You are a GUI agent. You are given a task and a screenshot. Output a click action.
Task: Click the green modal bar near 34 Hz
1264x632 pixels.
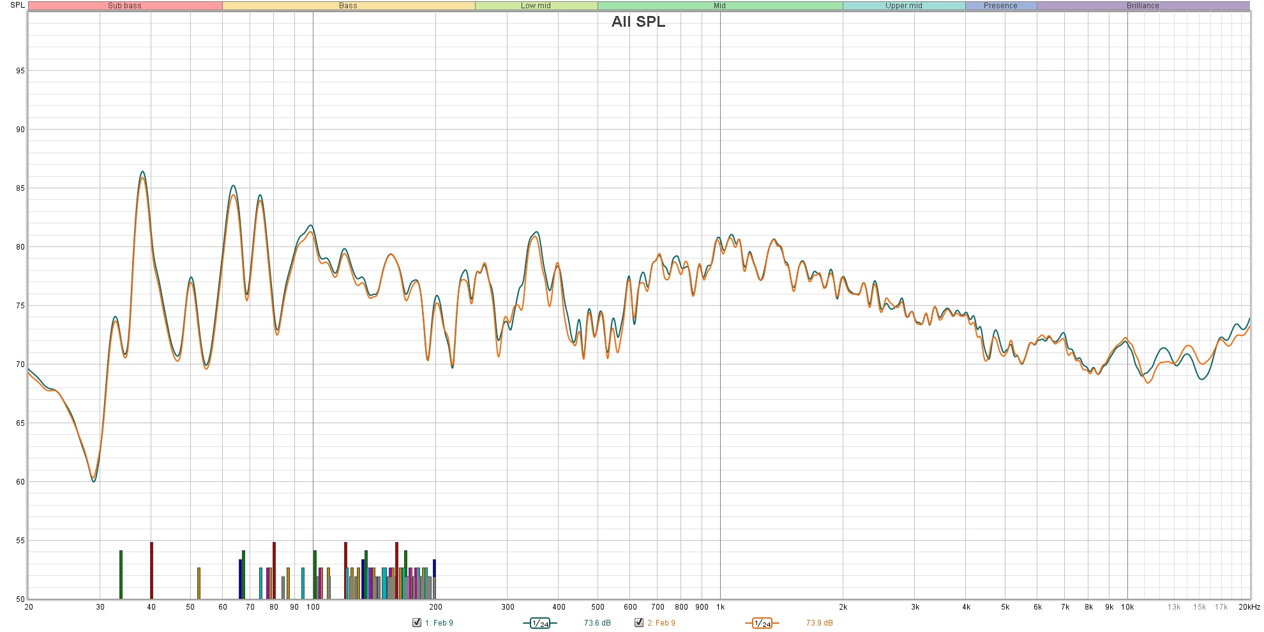(x=121, y=574)
